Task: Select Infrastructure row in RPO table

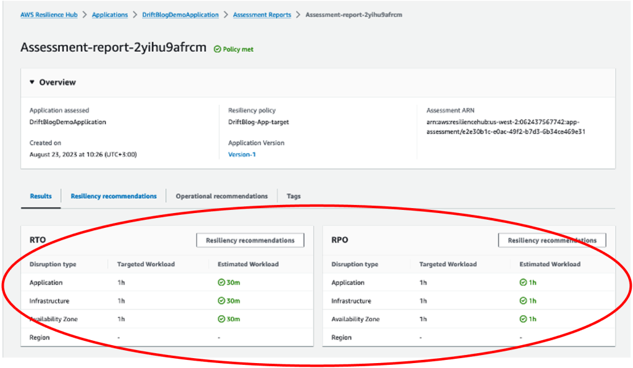Action: [469, 301]
